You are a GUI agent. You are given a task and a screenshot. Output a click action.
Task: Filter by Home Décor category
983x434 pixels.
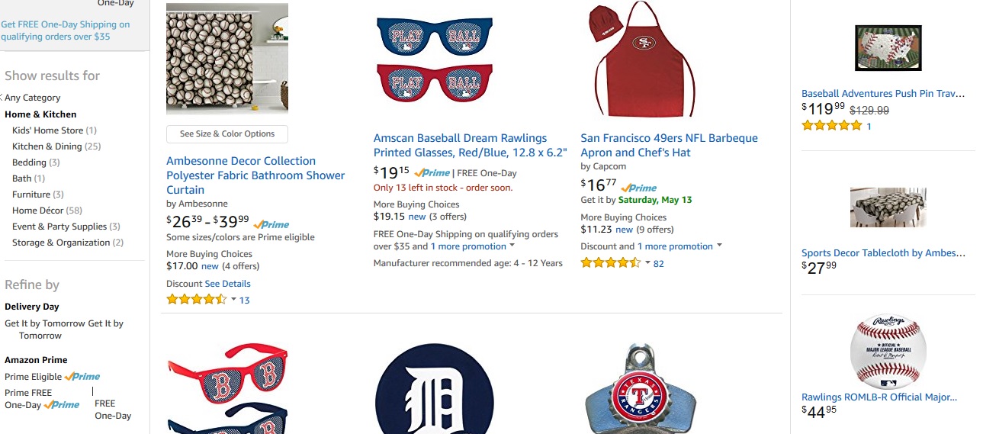click(38, 211)
